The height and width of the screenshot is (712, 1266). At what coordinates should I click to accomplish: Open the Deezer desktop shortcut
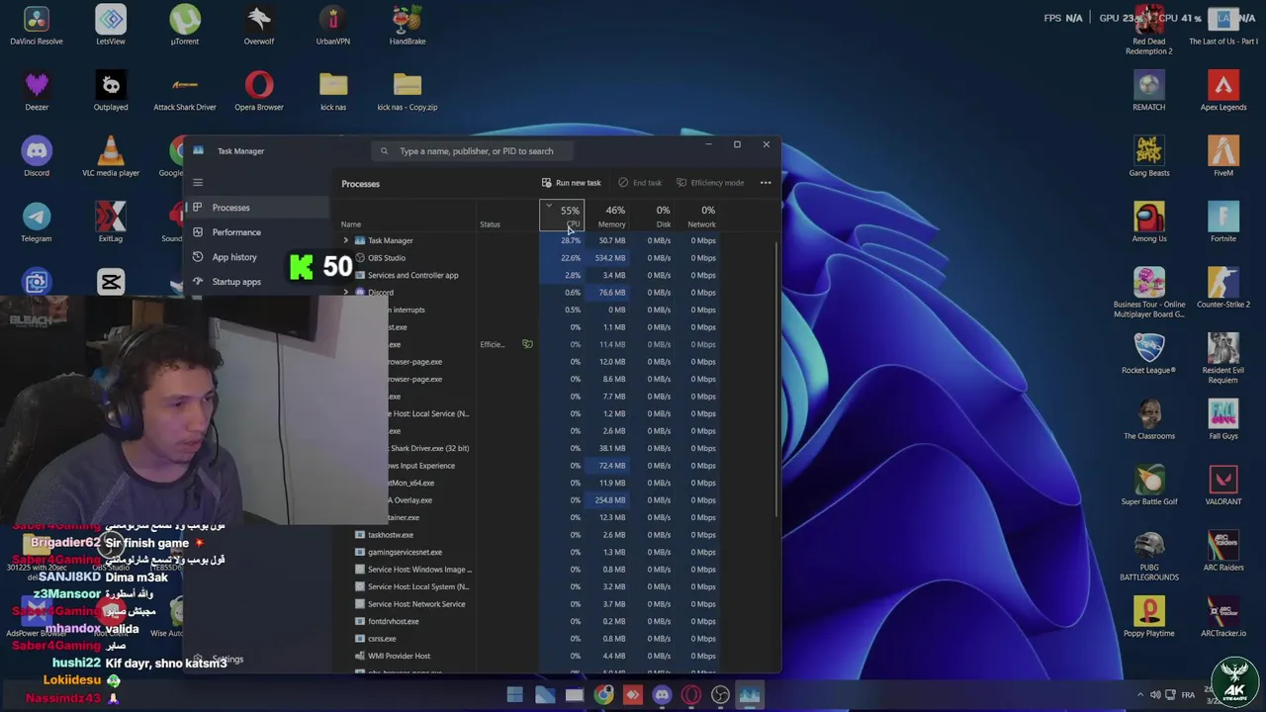tap(37, 91)
